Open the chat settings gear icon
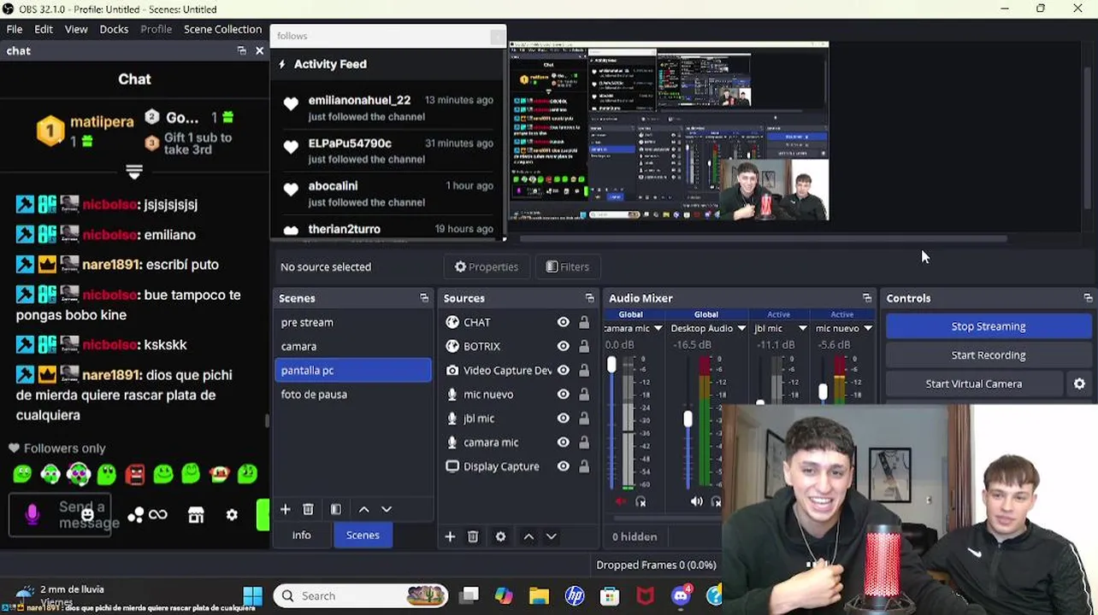The width and height of the screenshot is (1098, 615). 232,515
